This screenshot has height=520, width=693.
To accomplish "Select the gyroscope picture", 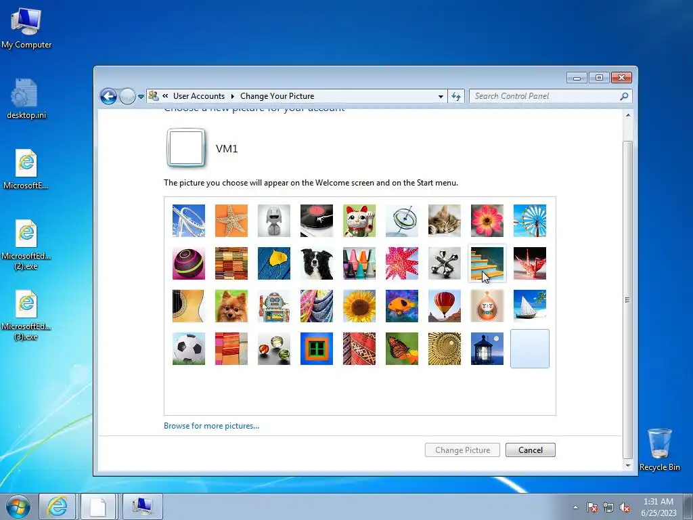I will pyautogui.click(x=402, y=221).
